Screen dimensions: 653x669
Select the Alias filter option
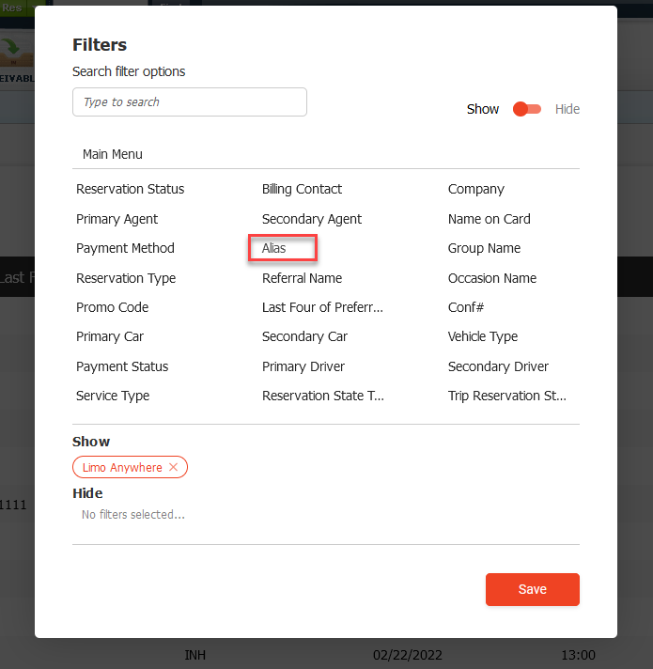[x=274, y=248]
